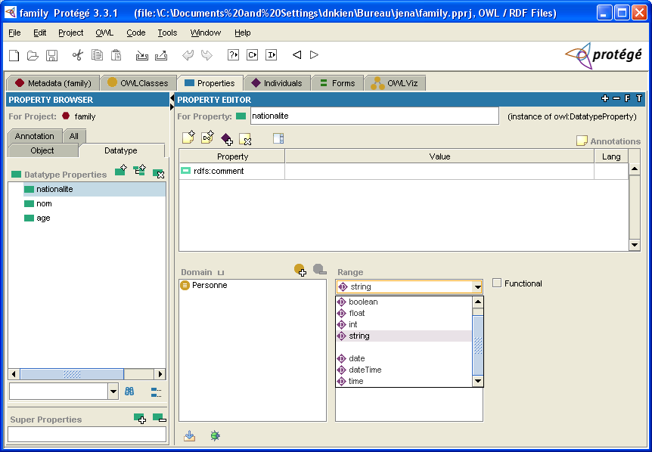Switch to the Object properties tab
The image size is (652, 452).
click(x=42, y=150)
